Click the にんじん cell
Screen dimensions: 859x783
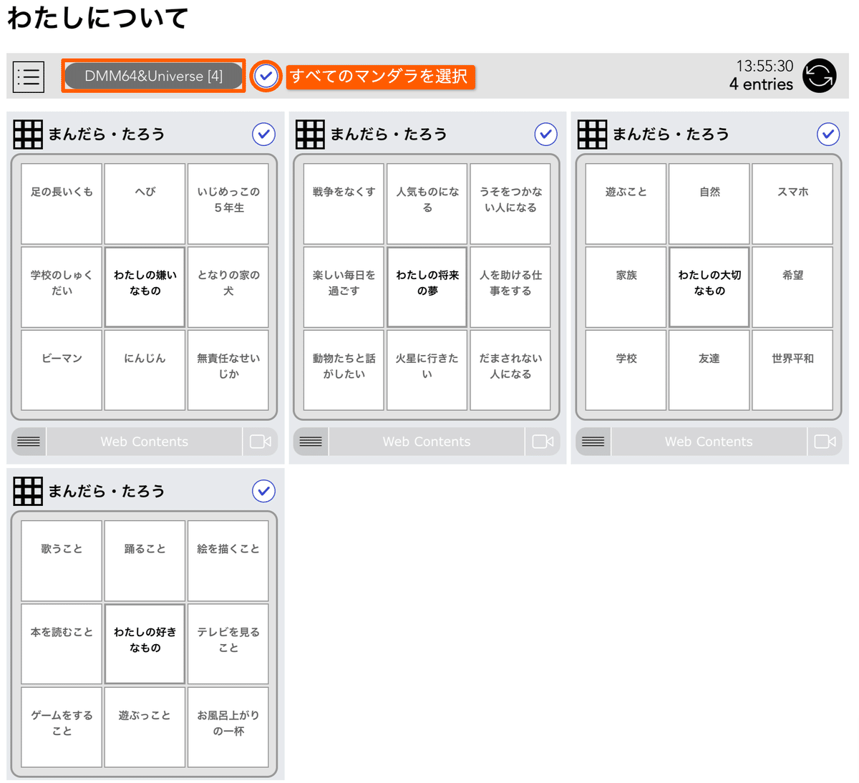point(145,370)
